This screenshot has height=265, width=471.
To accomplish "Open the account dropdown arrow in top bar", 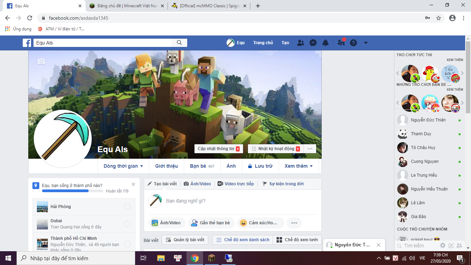I will click(366, 43).
